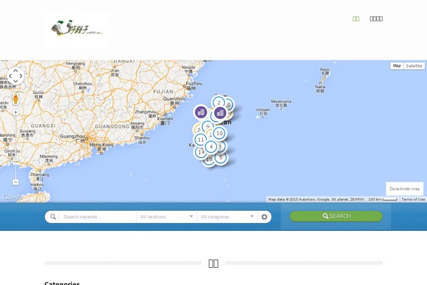Screen dimensions: 427x285
Task: Click the green SEARCH button
Action: (336, 216)
